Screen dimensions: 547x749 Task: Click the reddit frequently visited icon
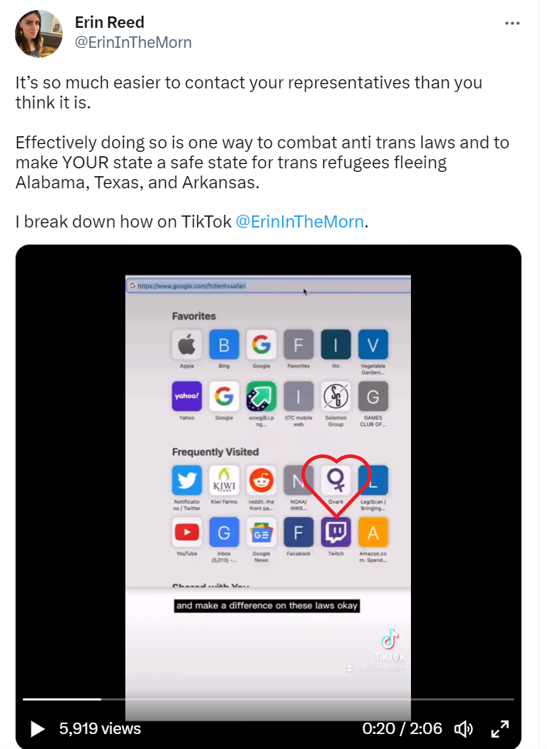pyautogui.click(x=261, y=480)
